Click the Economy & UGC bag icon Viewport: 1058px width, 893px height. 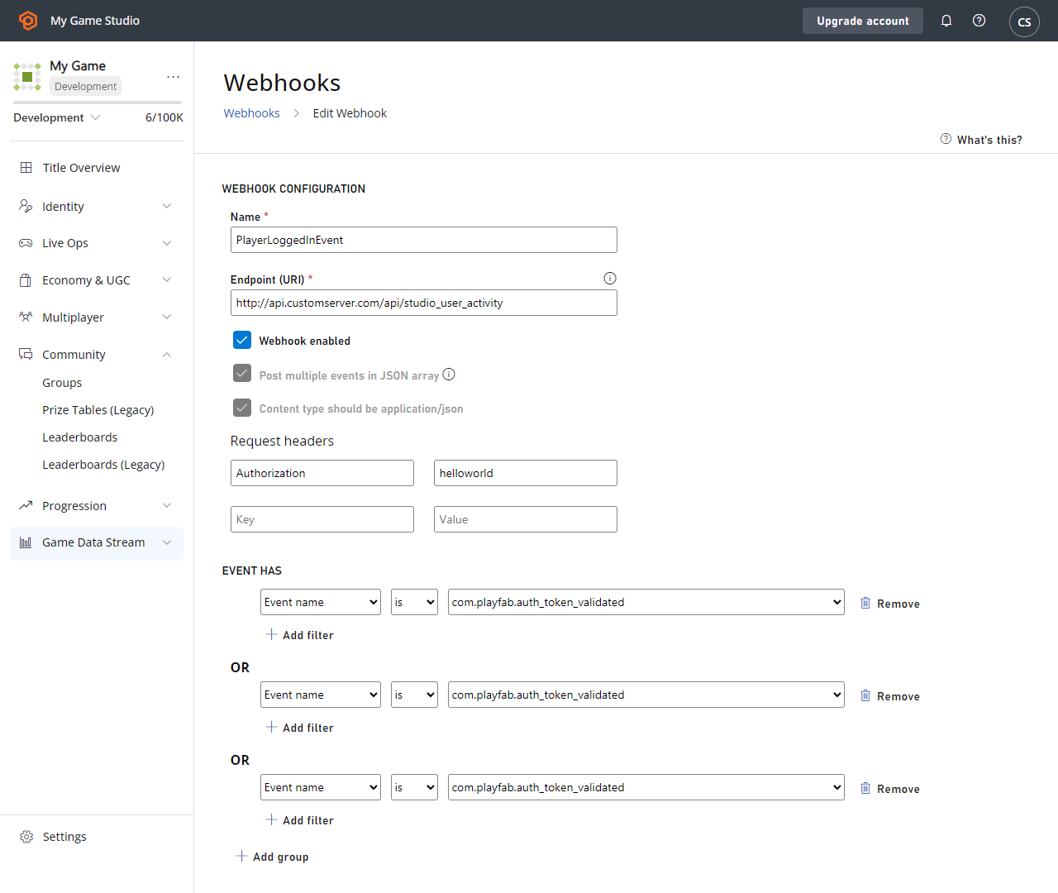tap(26, 280)
